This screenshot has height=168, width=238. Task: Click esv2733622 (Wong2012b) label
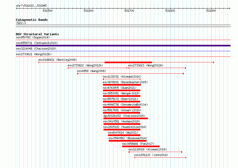point(85,65)
